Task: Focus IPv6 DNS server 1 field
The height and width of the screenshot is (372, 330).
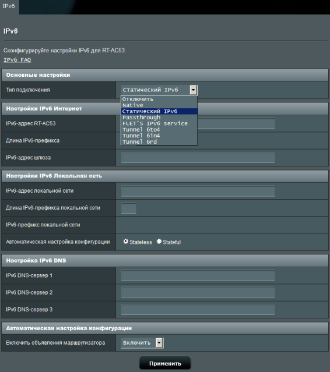Action: click(198, 275)
